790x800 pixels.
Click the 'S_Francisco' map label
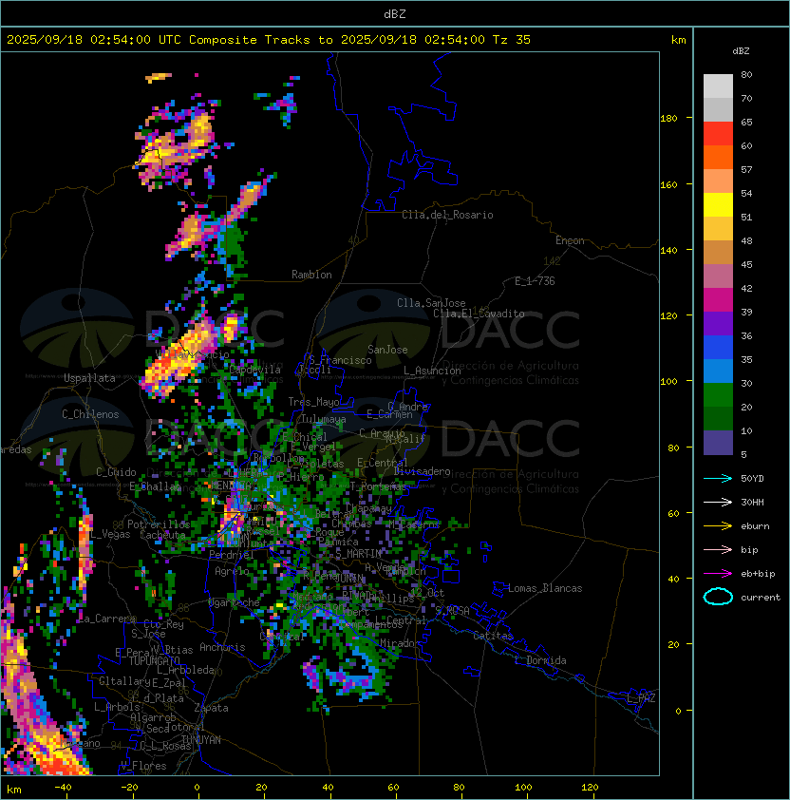tap(340, 360)
